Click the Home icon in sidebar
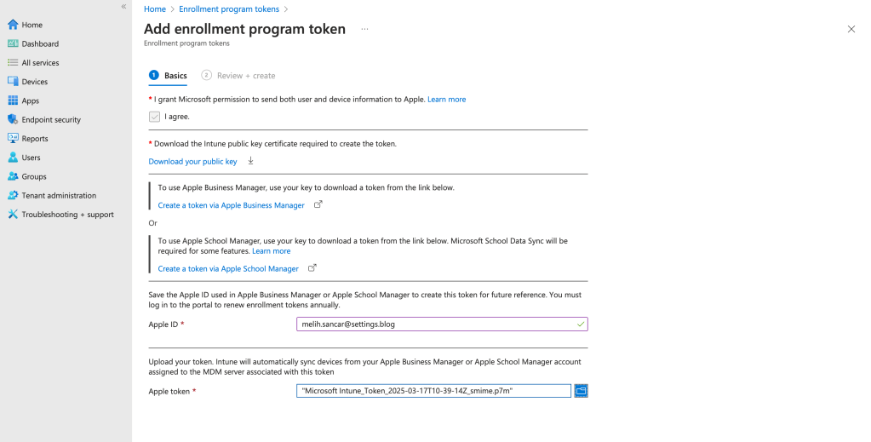 click(13, 25)
